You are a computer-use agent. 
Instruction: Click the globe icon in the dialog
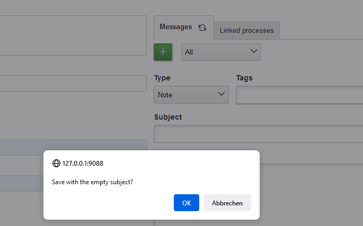(56, 164)
